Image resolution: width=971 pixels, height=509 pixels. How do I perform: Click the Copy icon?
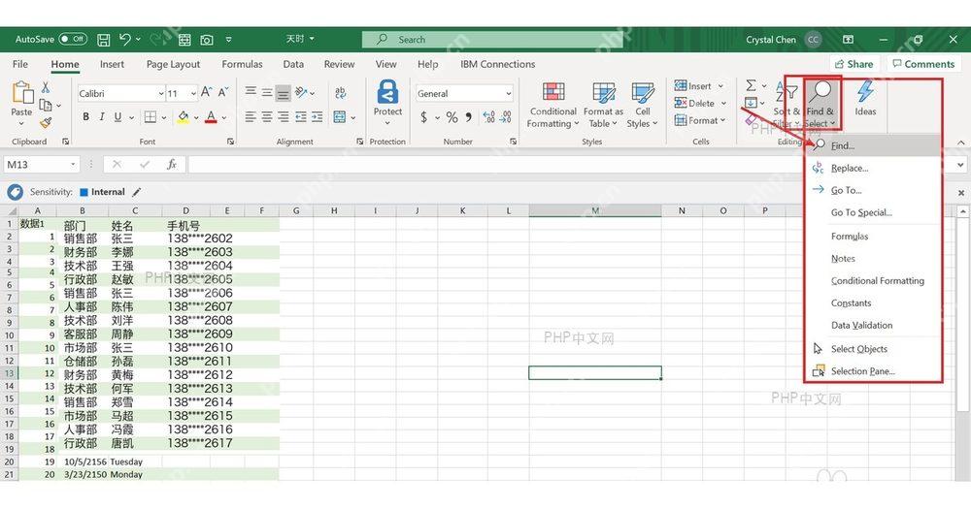click(46, 105)
